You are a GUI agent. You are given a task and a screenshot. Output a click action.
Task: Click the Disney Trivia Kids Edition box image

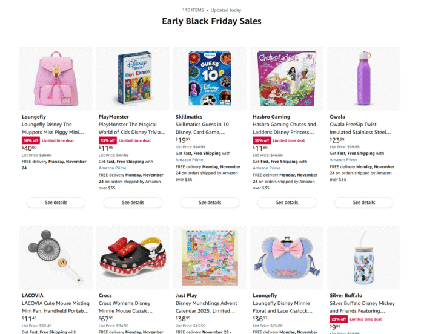click(133, 79)
